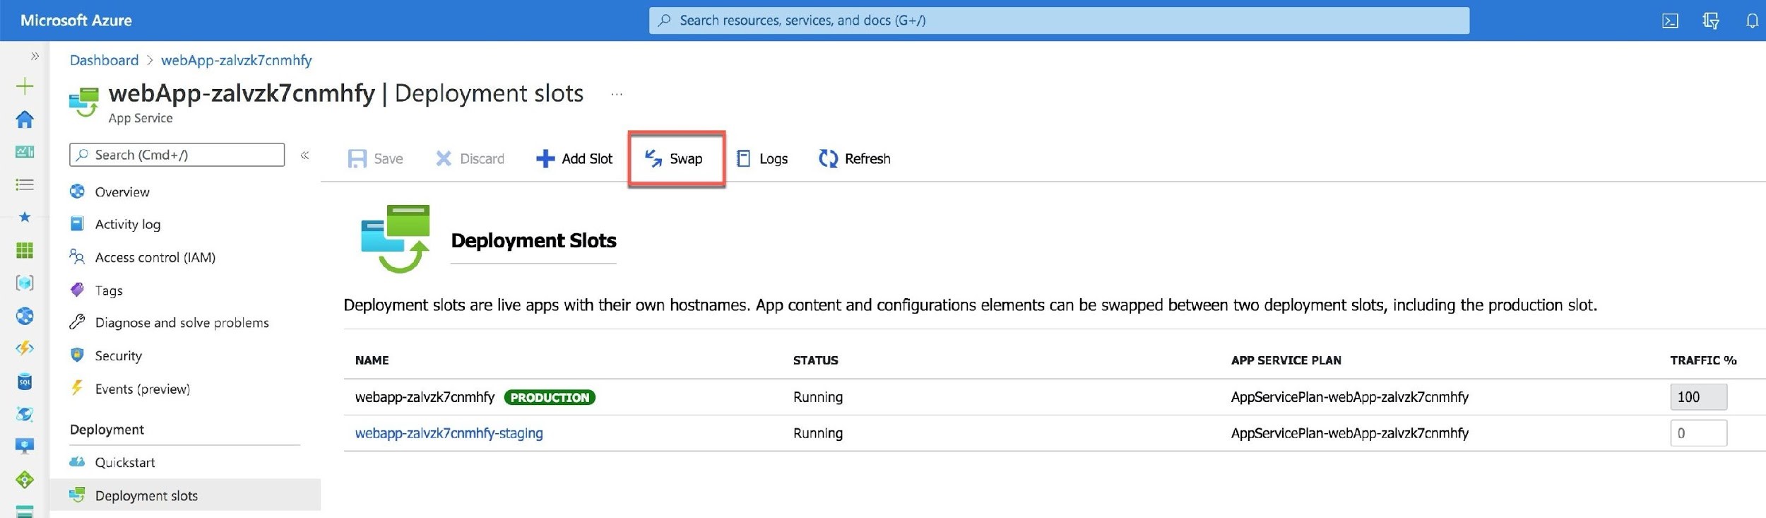Edit staging traffic percent field showing 0

1698,432
